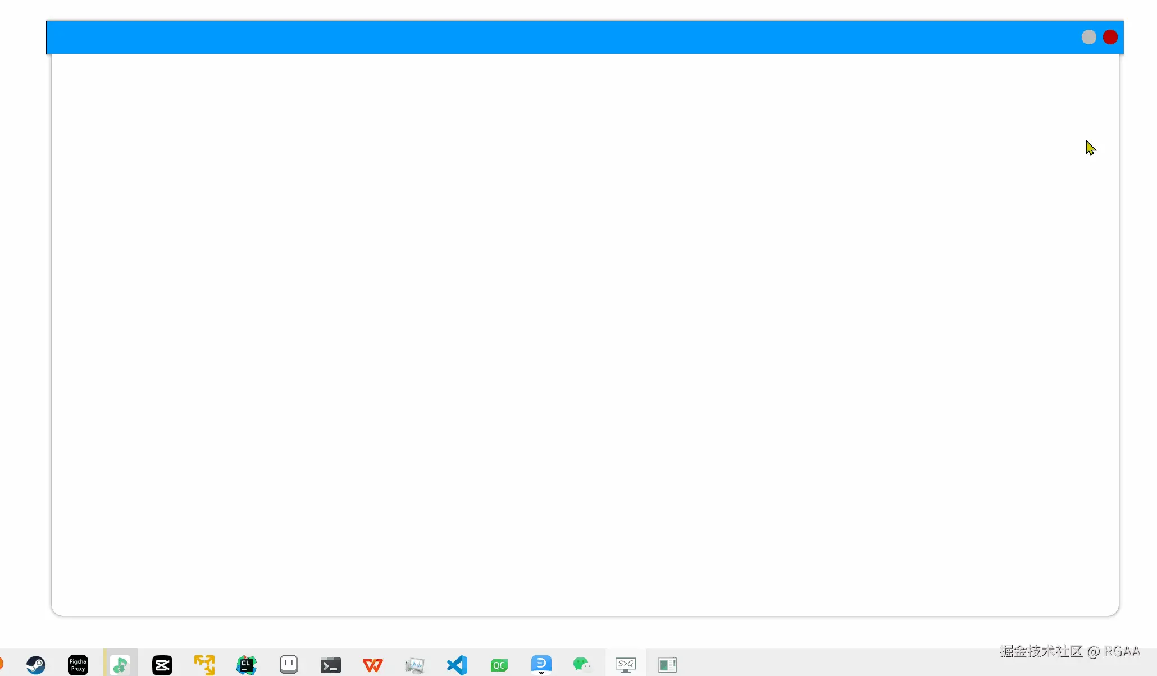Click the red circle title bar button
1157x676 pixels.
point(1110,37)
